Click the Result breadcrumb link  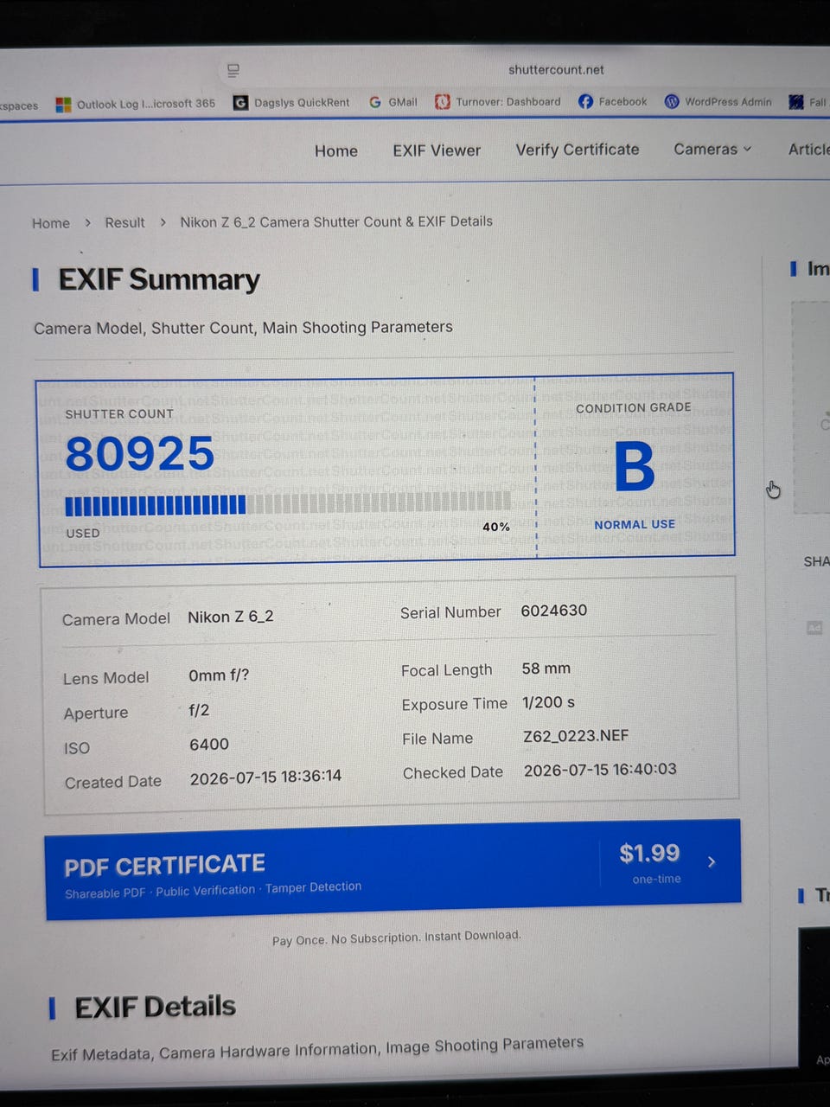click(124, 222)
